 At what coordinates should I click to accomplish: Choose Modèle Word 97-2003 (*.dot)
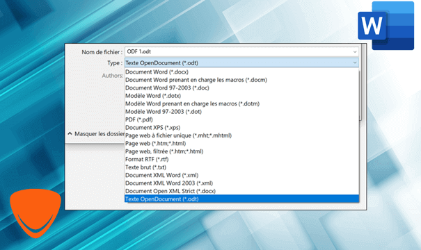241,112
